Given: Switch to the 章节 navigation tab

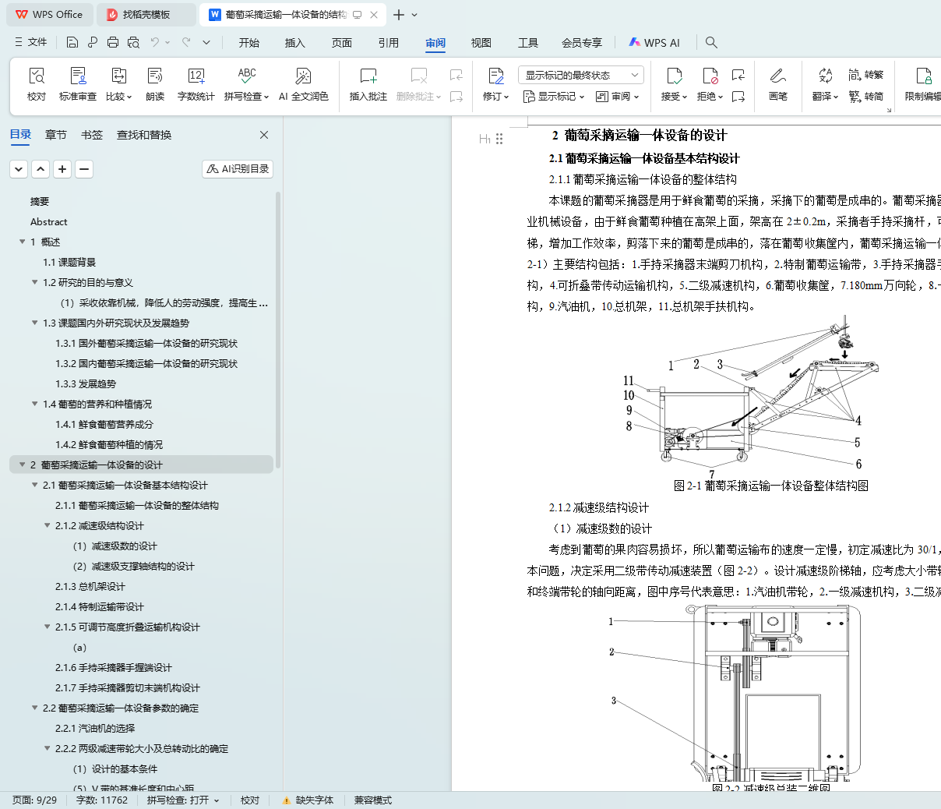Looking at the screenshot, I should pos(56,135).
